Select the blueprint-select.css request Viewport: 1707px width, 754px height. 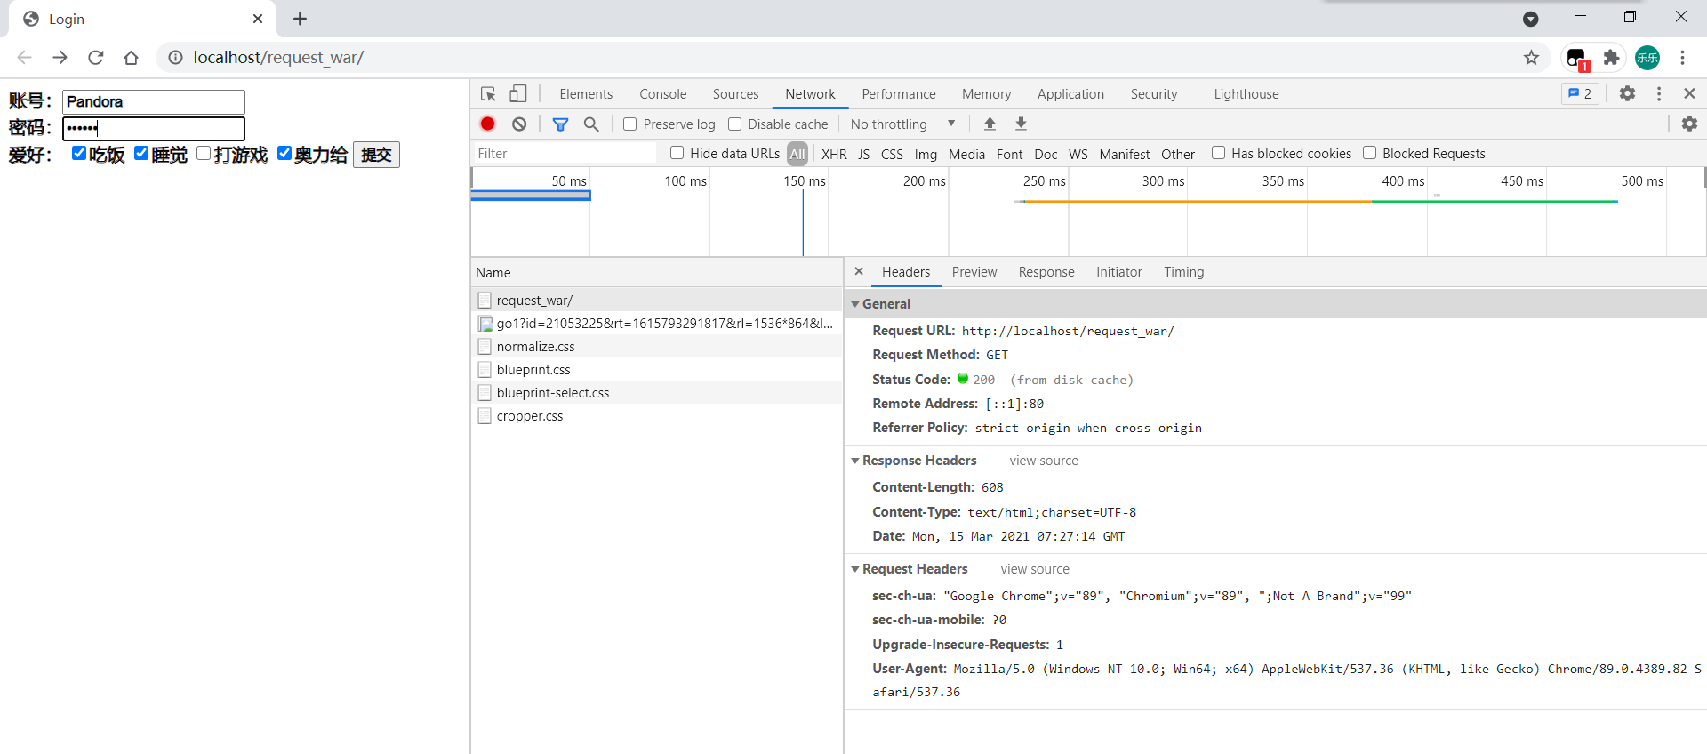click(657, 393)
